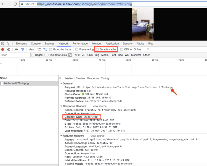This screenshot has width=207, height=166.
Task: Reload the page with the refresh icon
Action: tap(15, 4)
